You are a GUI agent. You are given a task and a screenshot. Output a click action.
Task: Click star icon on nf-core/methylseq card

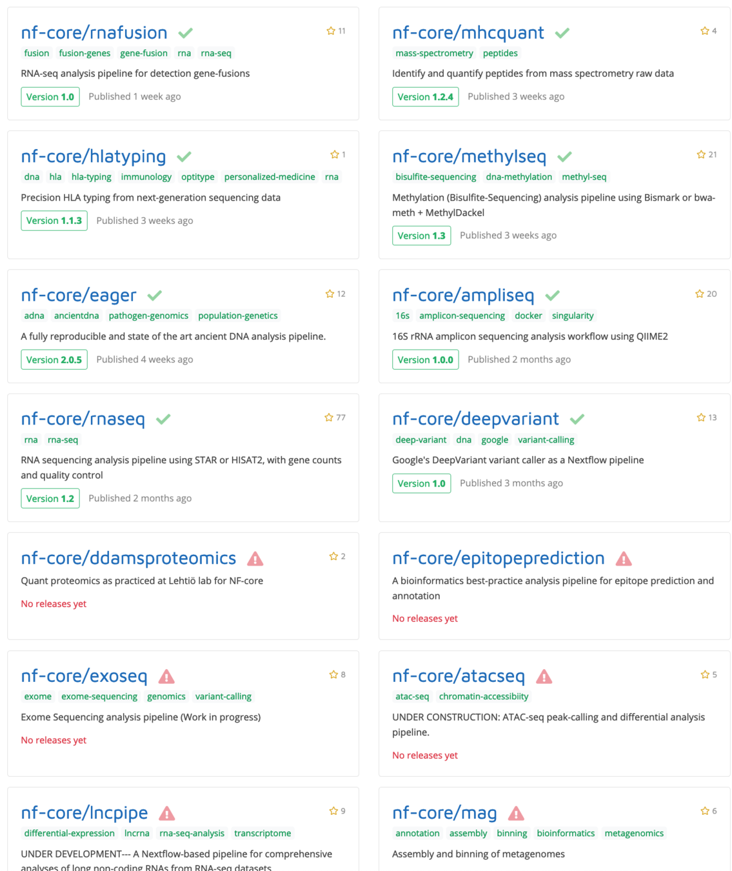click(x=702, y=155)
